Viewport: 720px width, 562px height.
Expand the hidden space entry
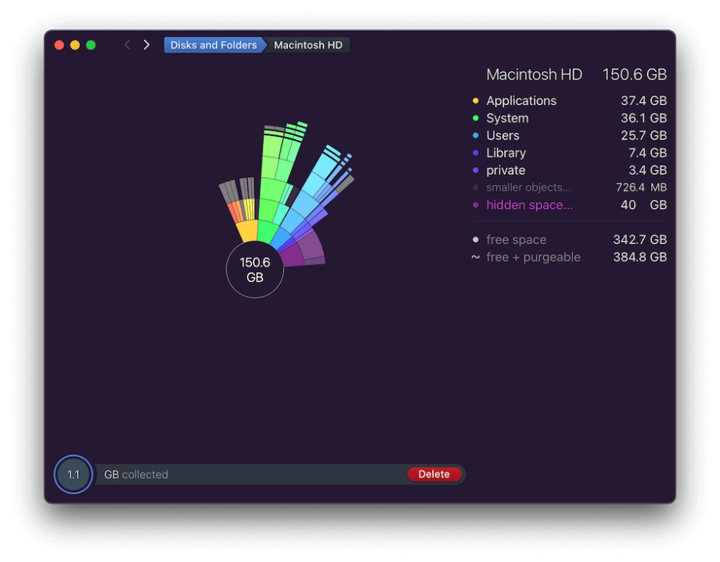(x=529, y=205)
